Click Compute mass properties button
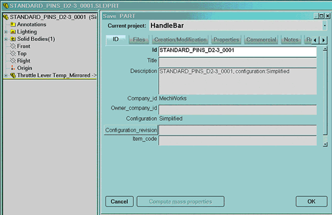 tap(180, 202)
